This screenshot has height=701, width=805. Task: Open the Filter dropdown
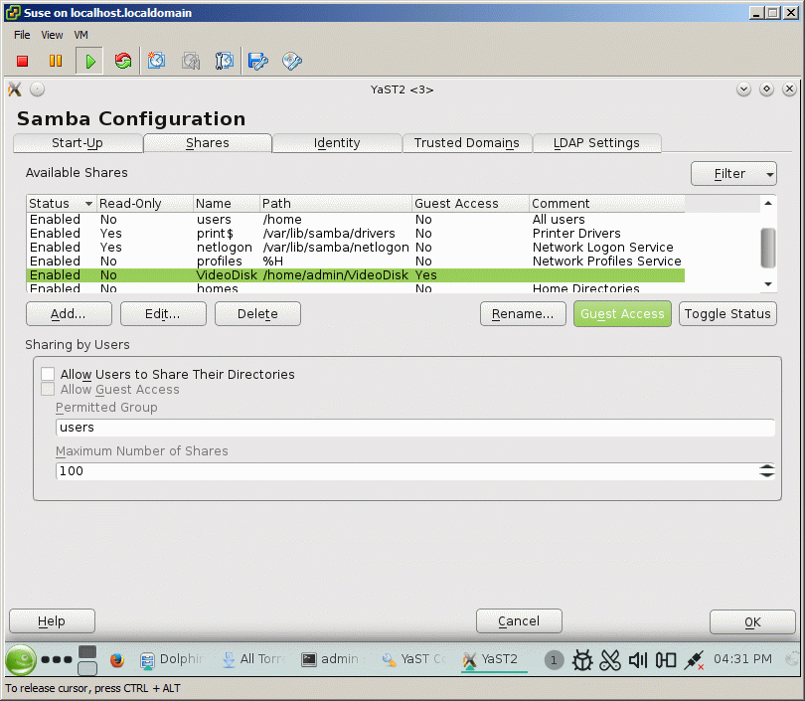click(733, 174)
